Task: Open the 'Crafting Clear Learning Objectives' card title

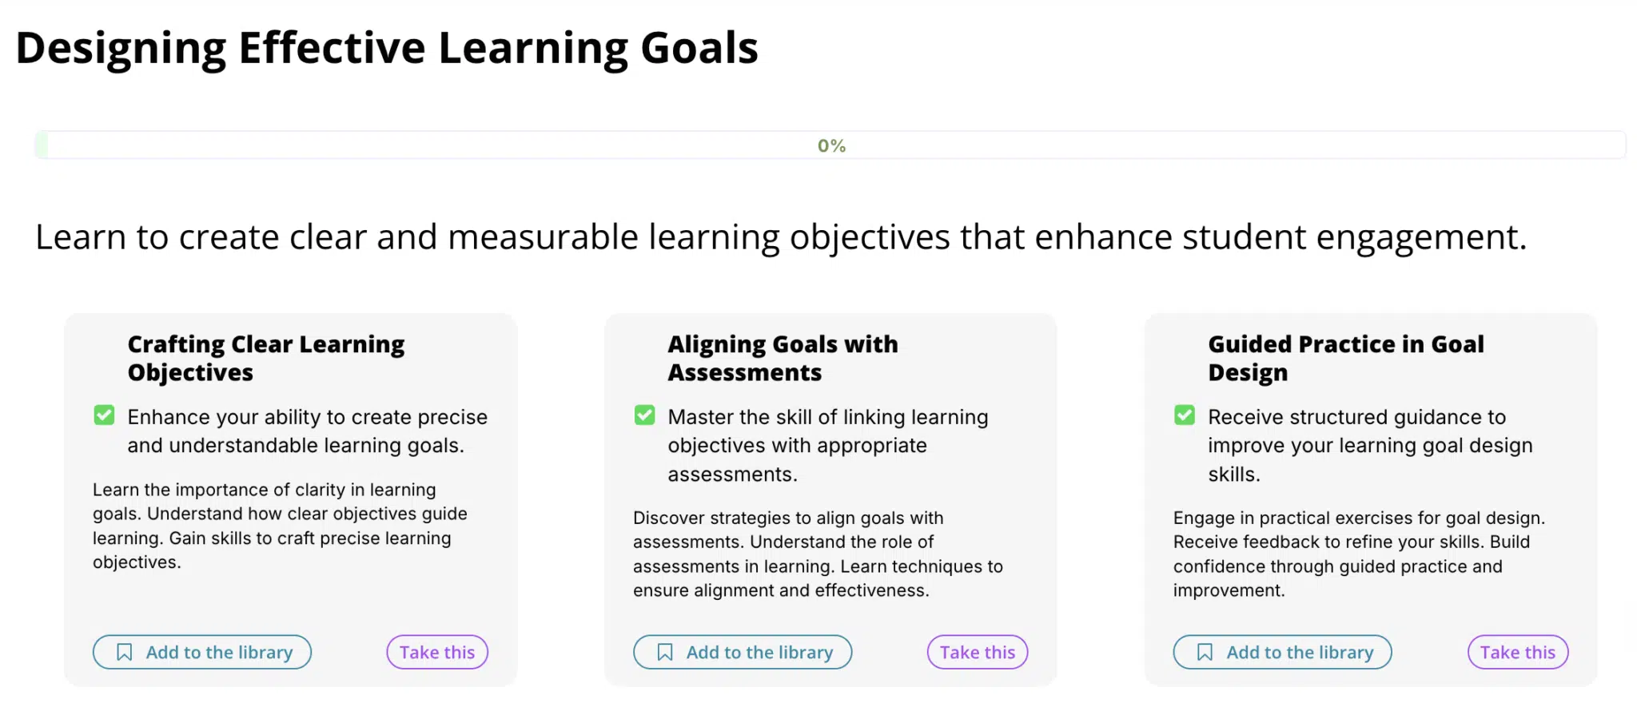Action: click(x=266, y=358)
